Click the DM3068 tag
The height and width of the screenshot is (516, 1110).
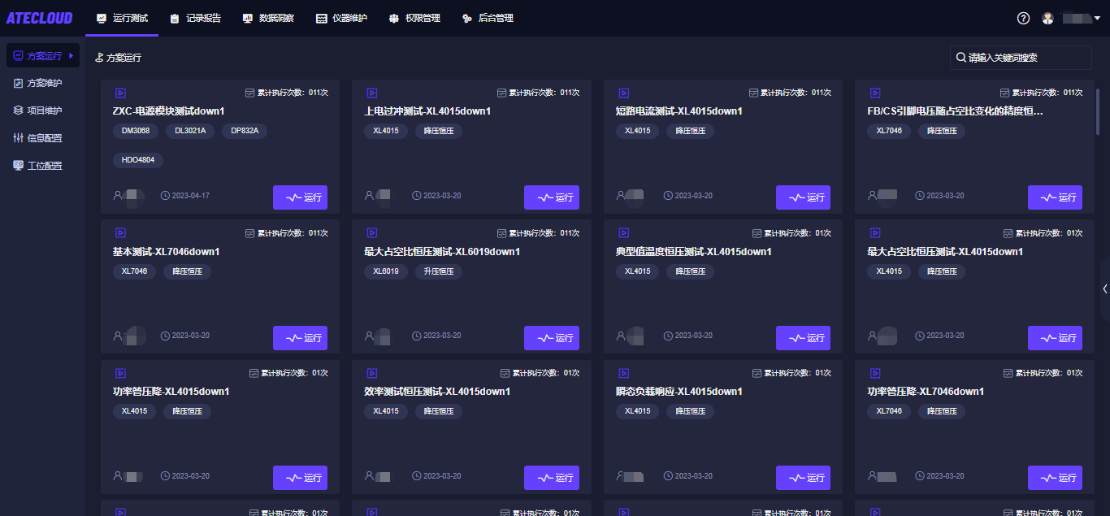click(x=136, y=130)
